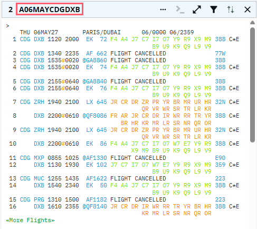The height and width of the screenshot is (229, 257).
Task: Click flight number @QF8086
Action: click(94, 116)
